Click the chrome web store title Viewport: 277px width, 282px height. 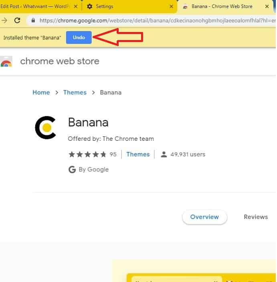click(60, 61)
